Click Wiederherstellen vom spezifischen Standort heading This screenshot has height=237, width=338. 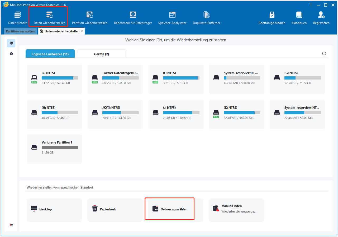60,187
